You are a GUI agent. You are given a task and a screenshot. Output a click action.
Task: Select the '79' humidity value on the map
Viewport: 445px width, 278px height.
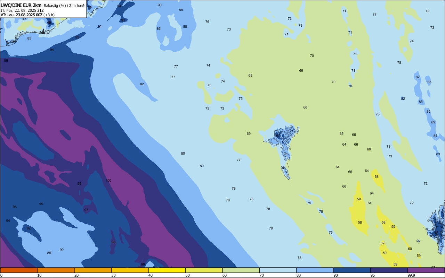pyautogui.click(x=271, y=228)
